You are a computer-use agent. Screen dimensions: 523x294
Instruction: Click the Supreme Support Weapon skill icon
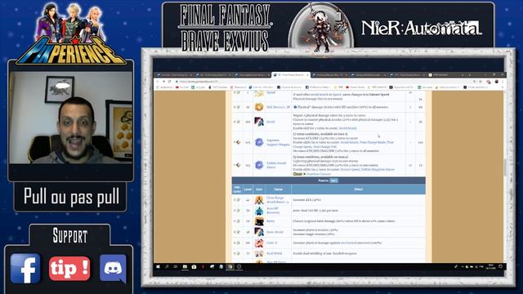coord(259,142)
